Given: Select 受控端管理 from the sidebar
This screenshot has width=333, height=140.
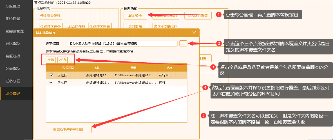Looking at the screenshot, I should (x=15, y=31).
